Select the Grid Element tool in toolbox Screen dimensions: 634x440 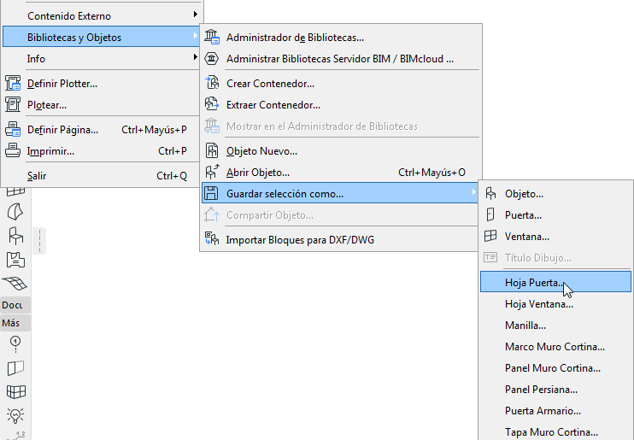15,343
